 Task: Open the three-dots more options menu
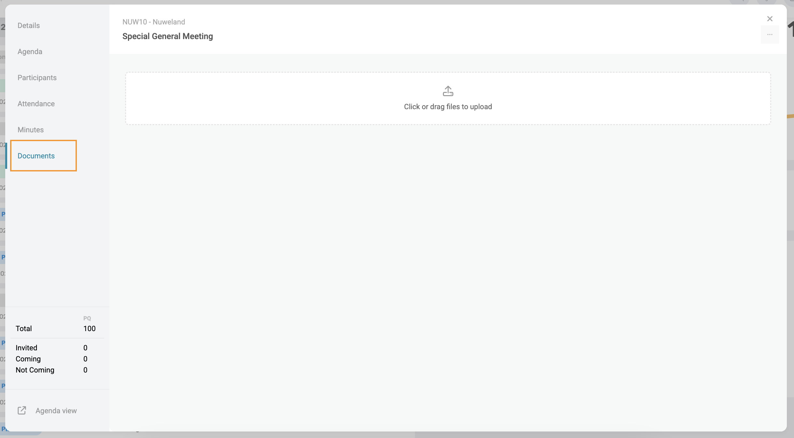(x=770, y=35)
